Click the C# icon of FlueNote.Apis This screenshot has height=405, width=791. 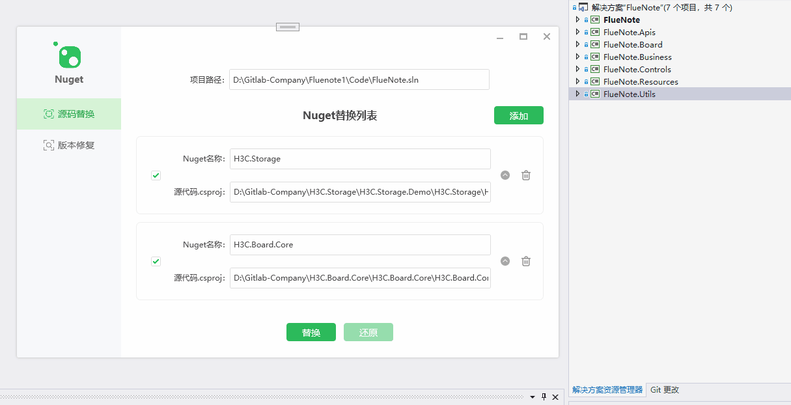pyautogui.click(x=595, y=32)
